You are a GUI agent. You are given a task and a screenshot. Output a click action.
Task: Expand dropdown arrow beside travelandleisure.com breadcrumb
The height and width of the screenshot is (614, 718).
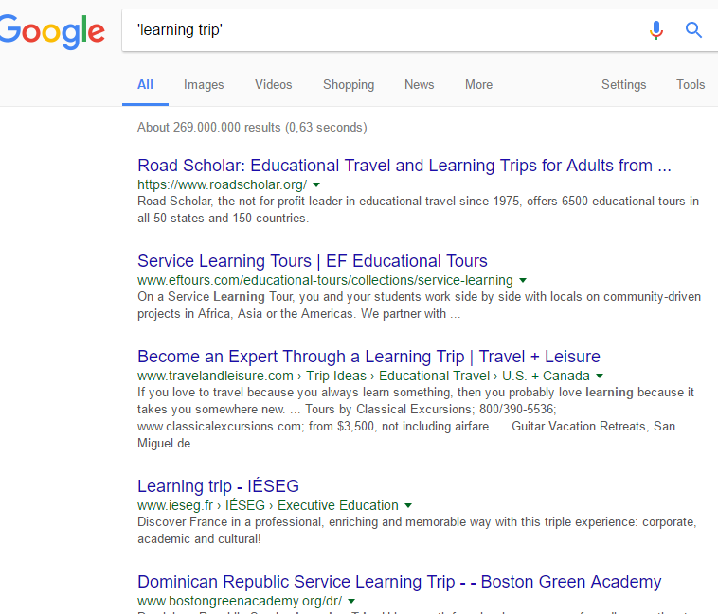point(600,376)
